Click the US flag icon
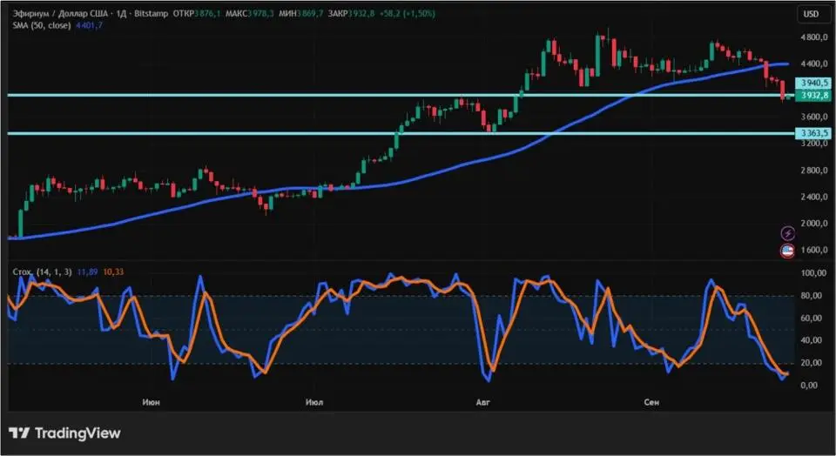 click(x=787, y=251)
